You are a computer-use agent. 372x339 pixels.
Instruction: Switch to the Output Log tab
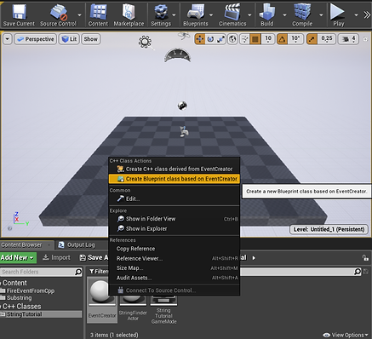[77, 245]
